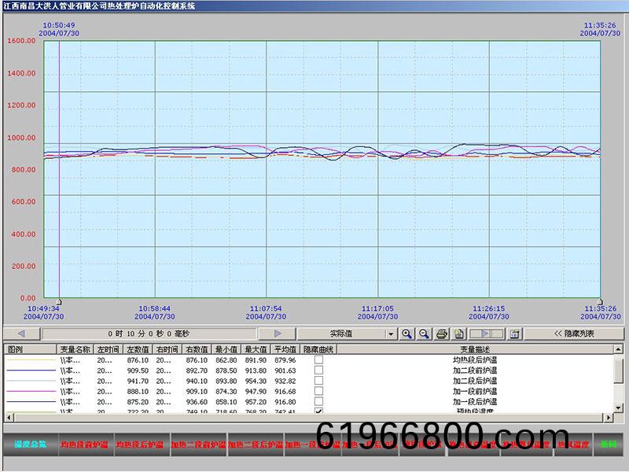Click the 10:50:49 cursor time label above the chart

click(59, 25)
